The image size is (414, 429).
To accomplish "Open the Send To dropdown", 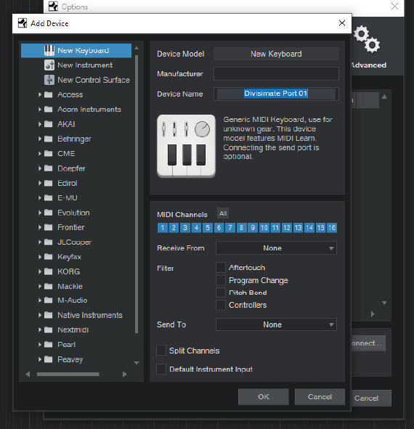I will pyautogui.click(x=276, y=324).
